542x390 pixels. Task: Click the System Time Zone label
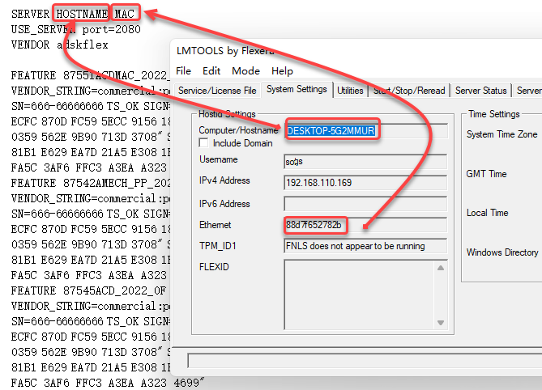pyautogui.click(x=502, y=134)
